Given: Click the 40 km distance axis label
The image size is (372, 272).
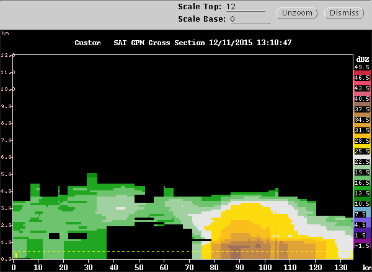Looking at the screenshot, I should pos(113,268).
